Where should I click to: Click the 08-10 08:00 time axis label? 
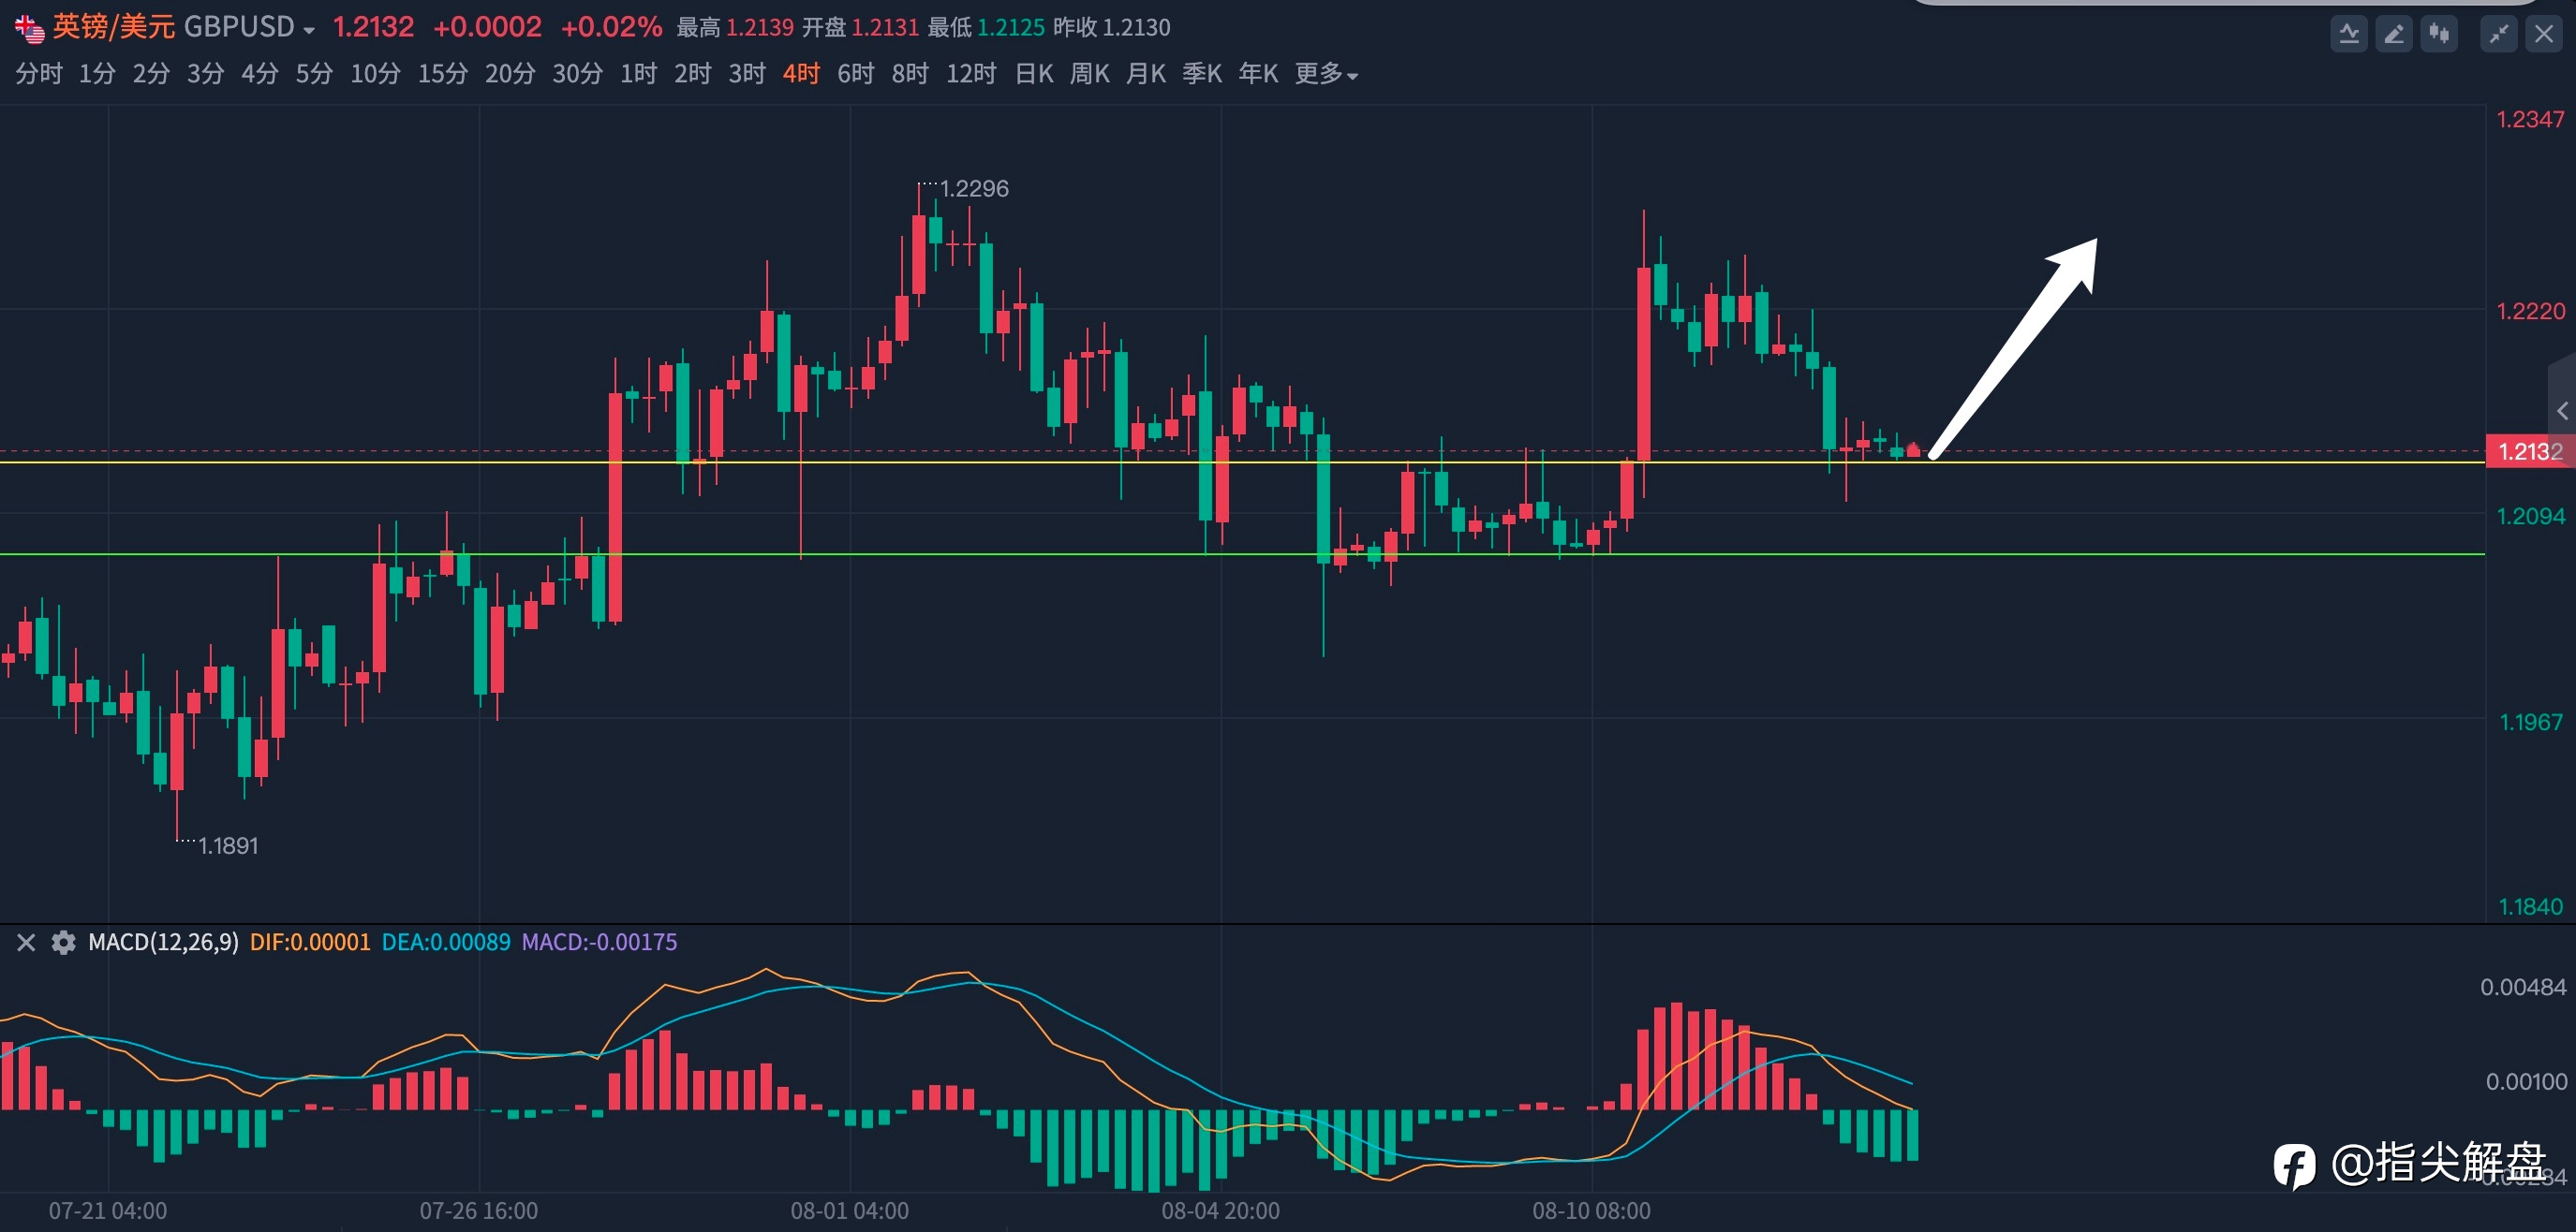tap(1591, 1211)
